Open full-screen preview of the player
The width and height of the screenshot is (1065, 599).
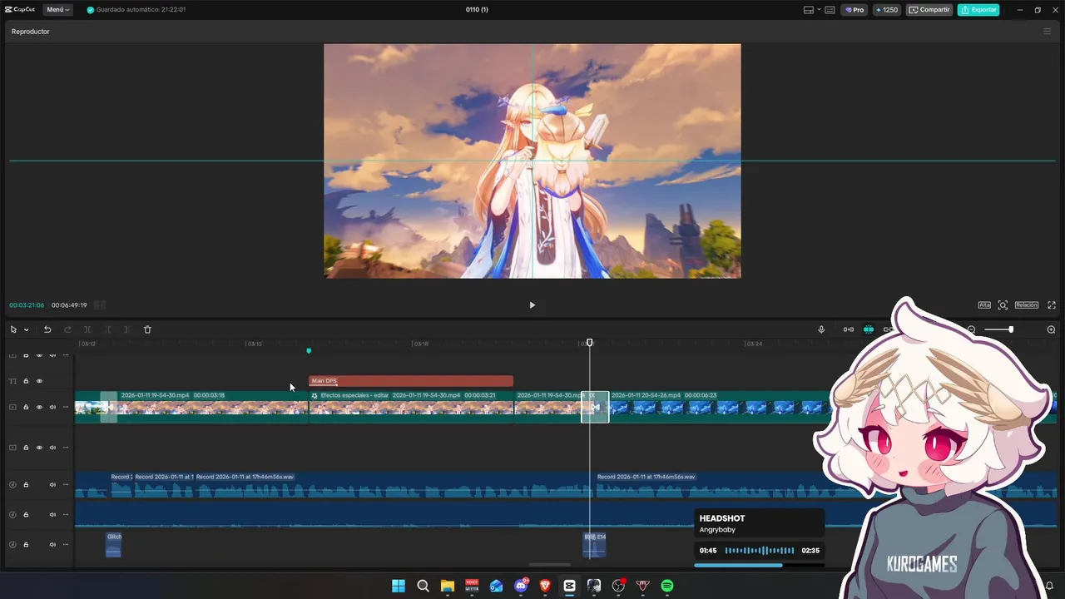tap(1052, 305)
